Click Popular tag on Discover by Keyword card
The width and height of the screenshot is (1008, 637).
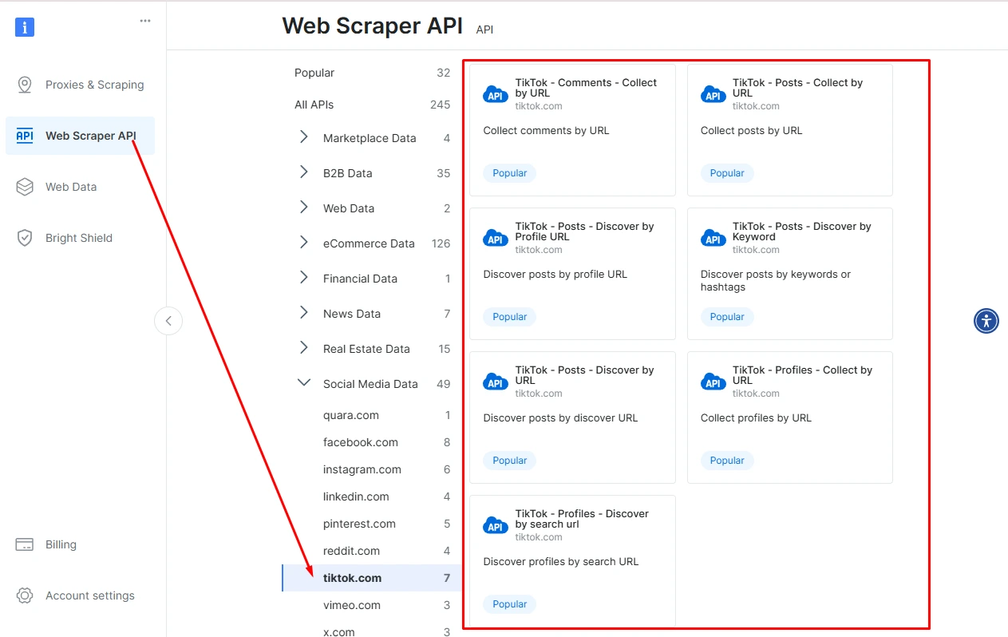727,317
